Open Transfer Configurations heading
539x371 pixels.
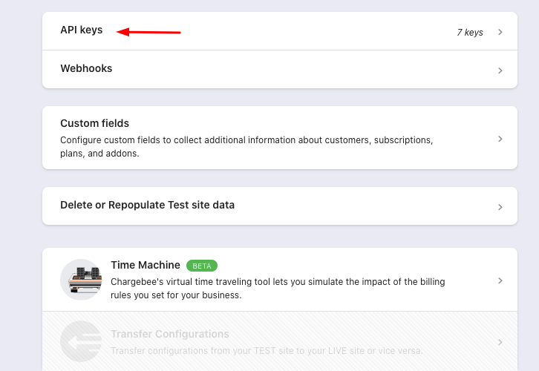169,334
